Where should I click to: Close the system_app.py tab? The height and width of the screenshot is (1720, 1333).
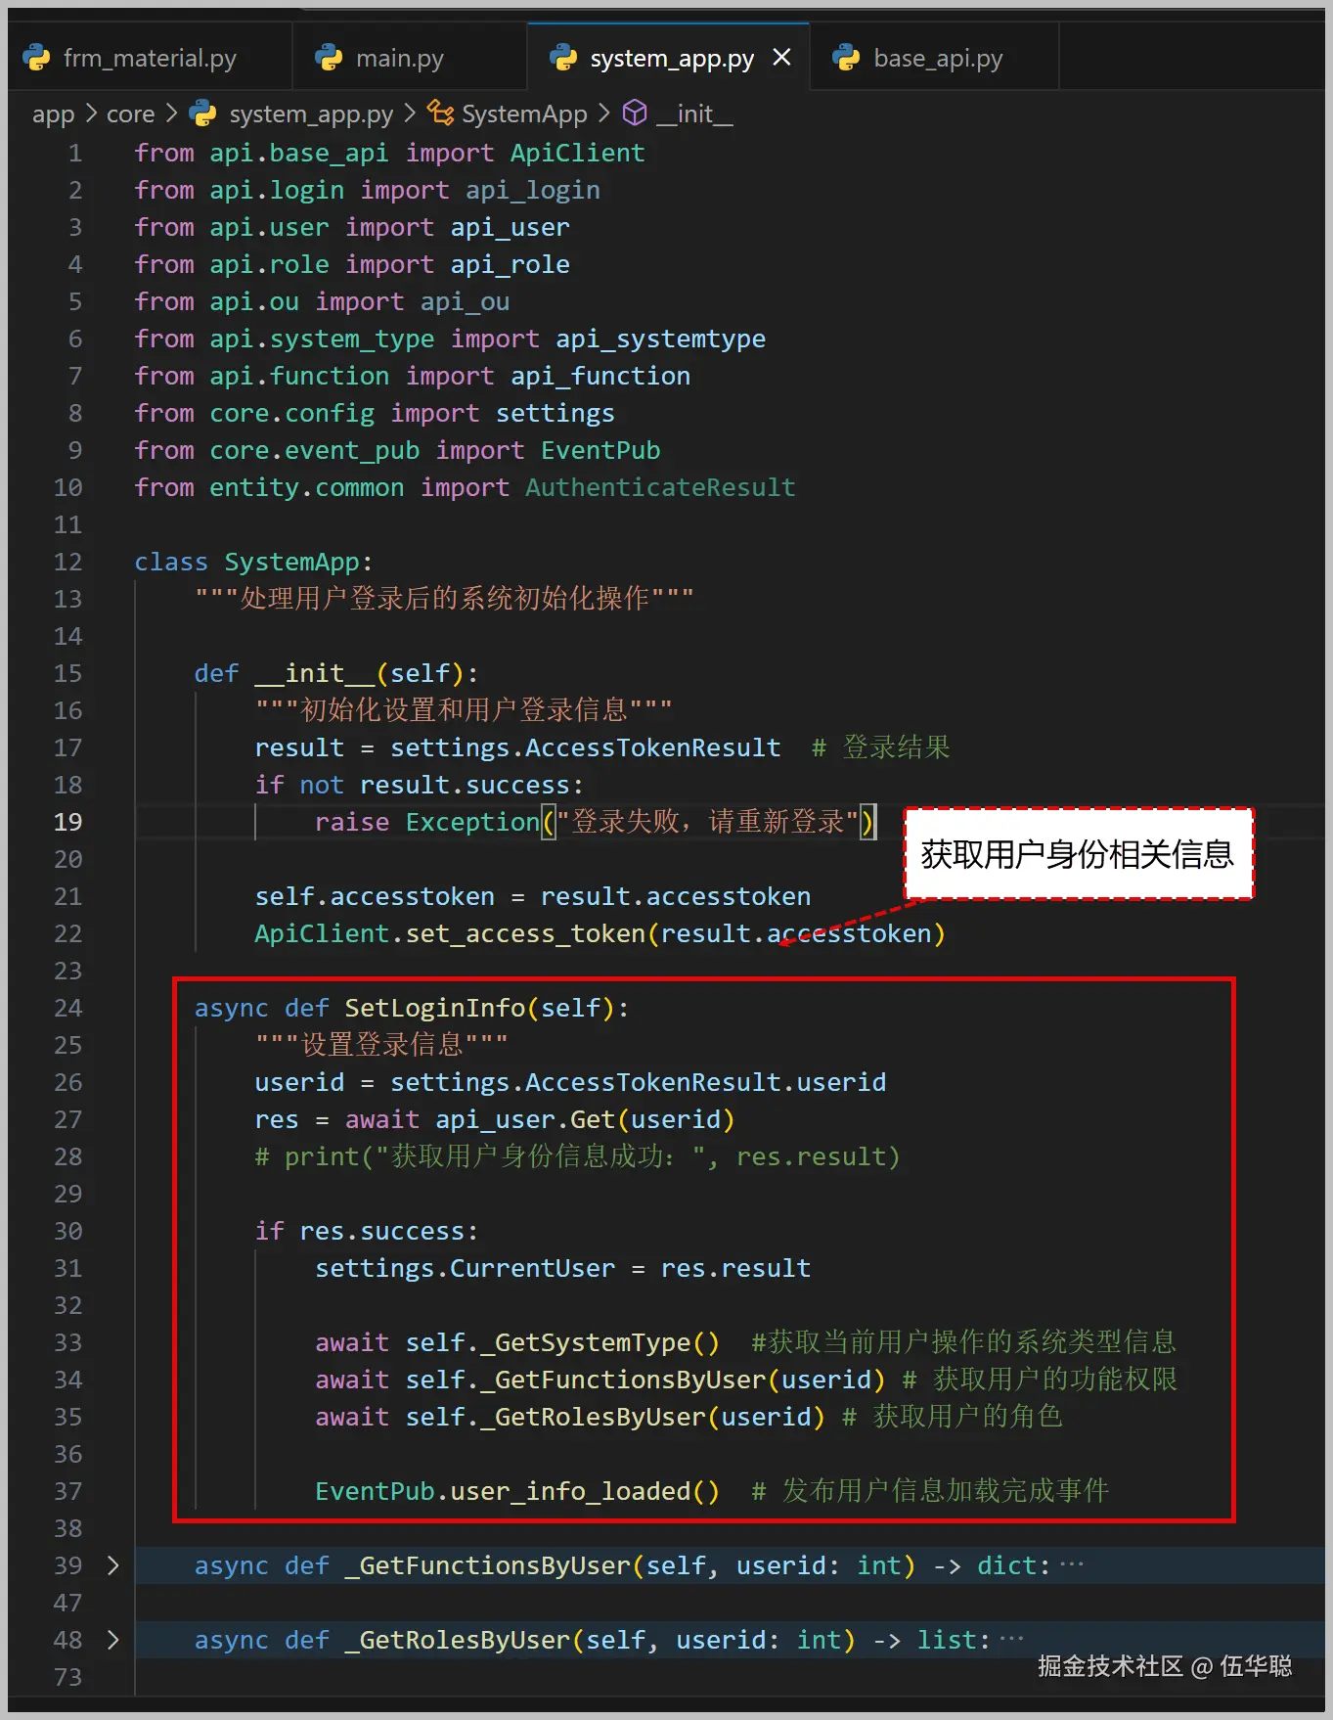click(781, 58)
